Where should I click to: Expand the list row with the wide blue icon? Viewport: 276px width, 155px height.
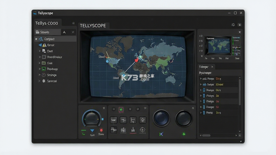(x=201, y=84)
